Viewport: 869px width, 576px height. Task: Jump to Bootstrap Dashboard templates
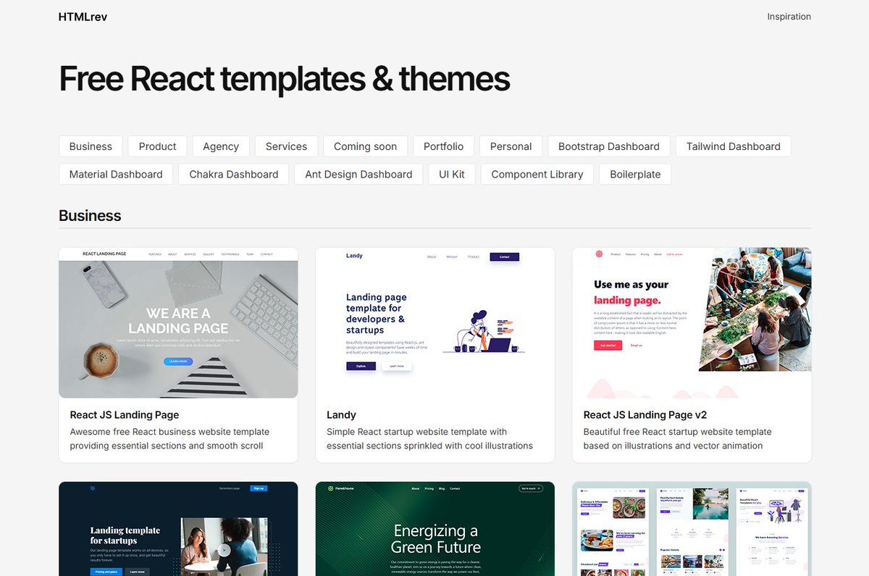(x=609, y=146)
